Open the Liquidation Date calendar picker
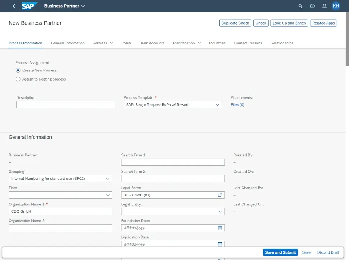349x260 pixels. point(220,244)
